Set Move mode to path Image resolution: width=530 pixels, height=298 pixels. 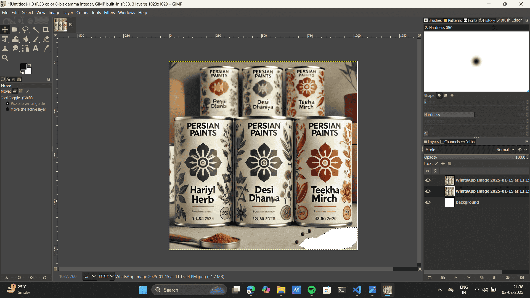click(27, 91)
